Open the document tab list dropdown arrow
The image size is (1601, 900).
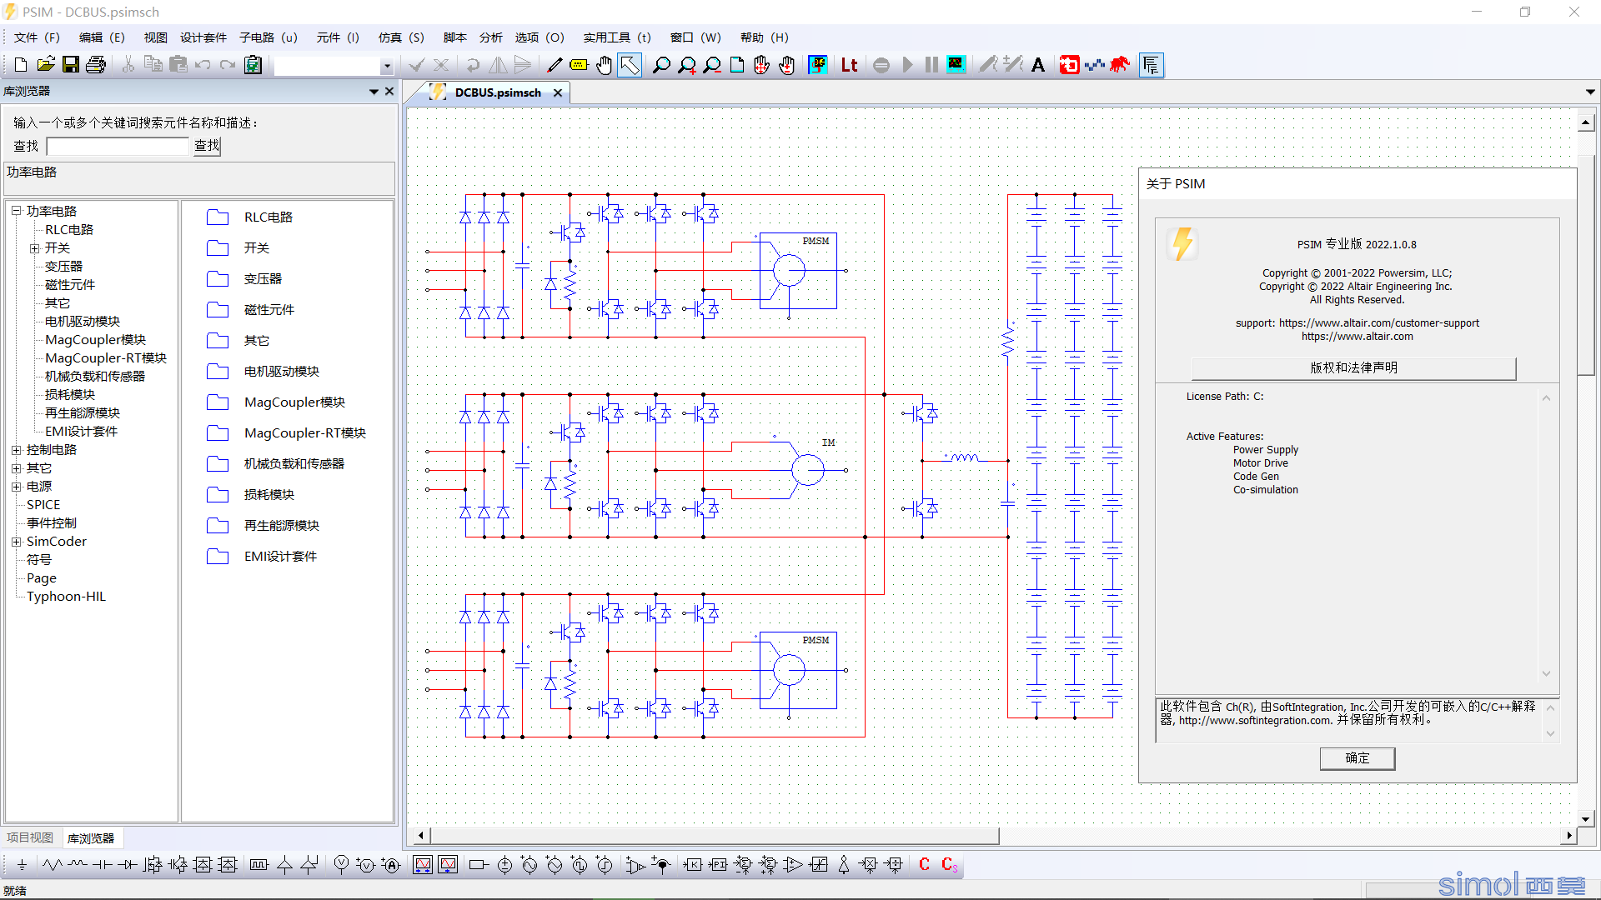[1590, 92]
